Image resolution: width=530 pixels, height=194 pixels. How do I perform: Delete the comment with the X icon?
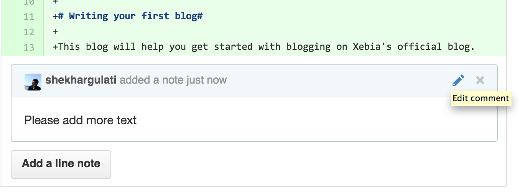coord(480,81)
